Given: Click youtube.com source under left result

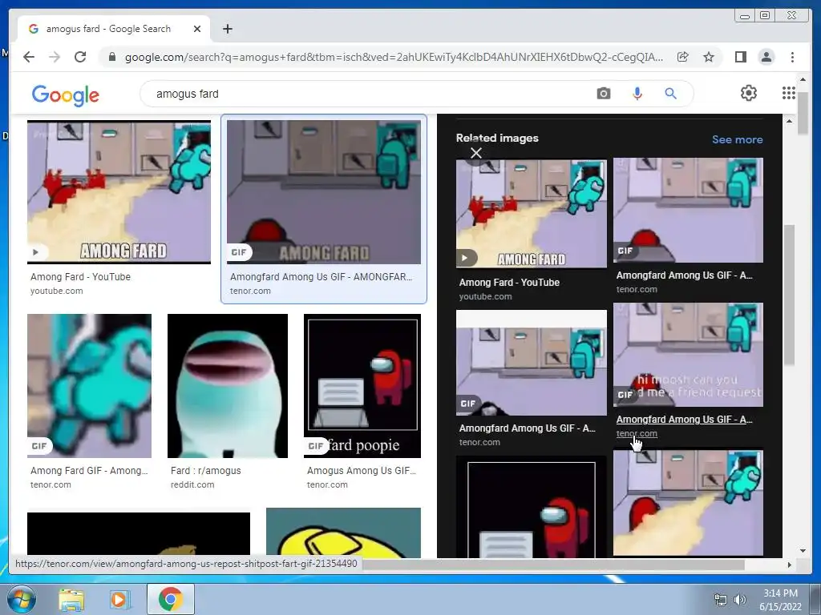Looking at the screenshot, I should coord(57,291).
